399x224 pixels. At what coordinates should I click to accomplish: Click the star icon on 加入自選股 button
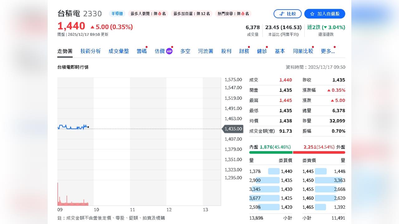(312, 14)
